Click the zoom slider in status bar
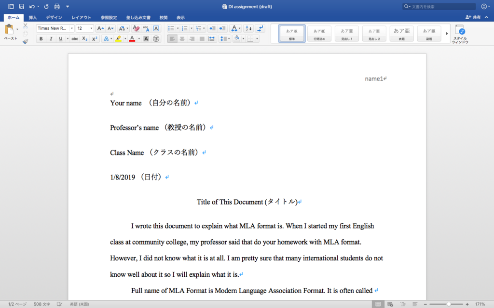Image resolution: width=494 pixels, height=308 pixels. pos(449,304)
